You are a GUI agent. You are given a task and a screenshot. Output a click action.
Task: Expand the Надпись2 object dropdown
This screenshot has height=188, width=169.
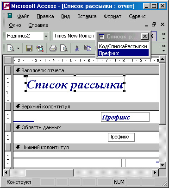click(x=46, y=36)
